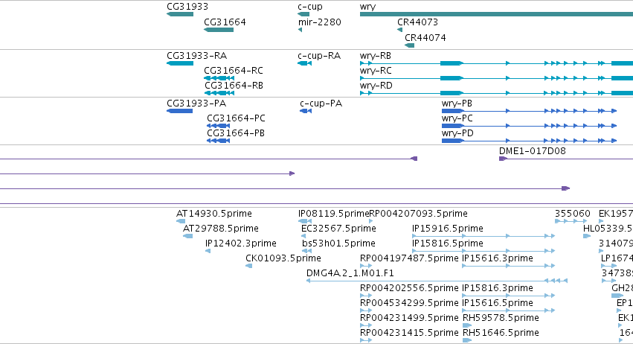
Task: Click the CG31664-RC transcript
Action: pos(219,78)
